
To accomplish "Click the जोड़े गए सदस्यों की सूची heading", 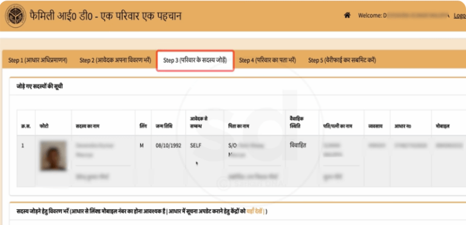I will [39, 87].
